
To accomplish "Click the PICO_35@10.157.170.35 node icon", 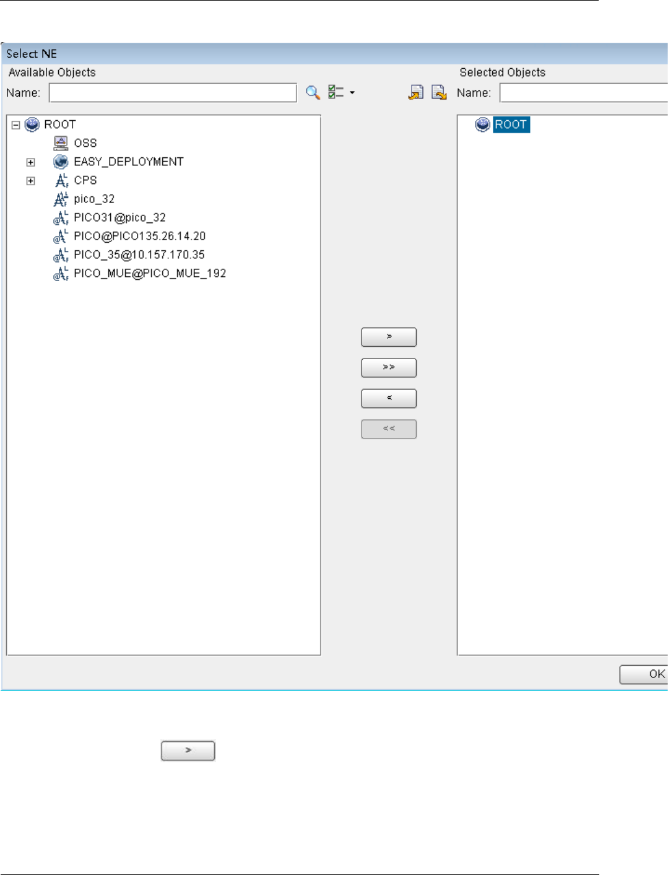I will pos(61,255).
